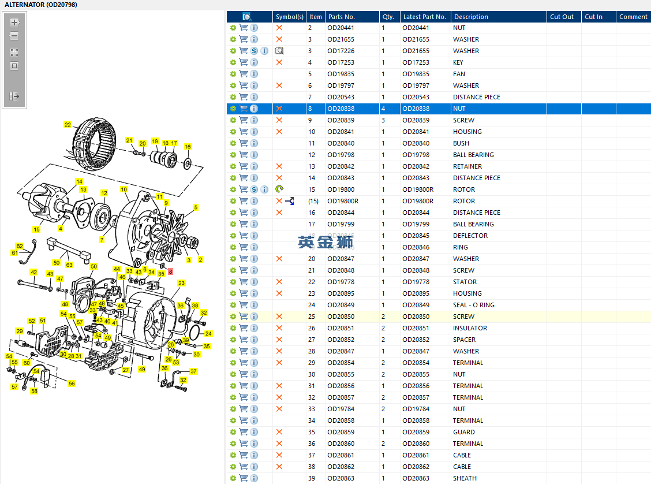
Task: Click the four-squares grid view icon
Action: click(x=14, y=52)
